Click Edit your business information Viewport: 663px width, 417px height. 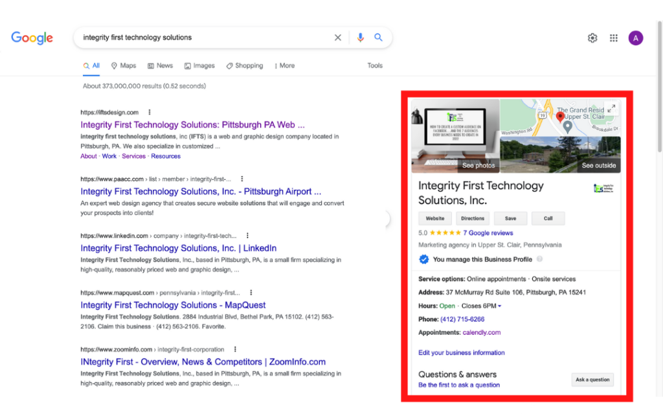tap(461, 353)
